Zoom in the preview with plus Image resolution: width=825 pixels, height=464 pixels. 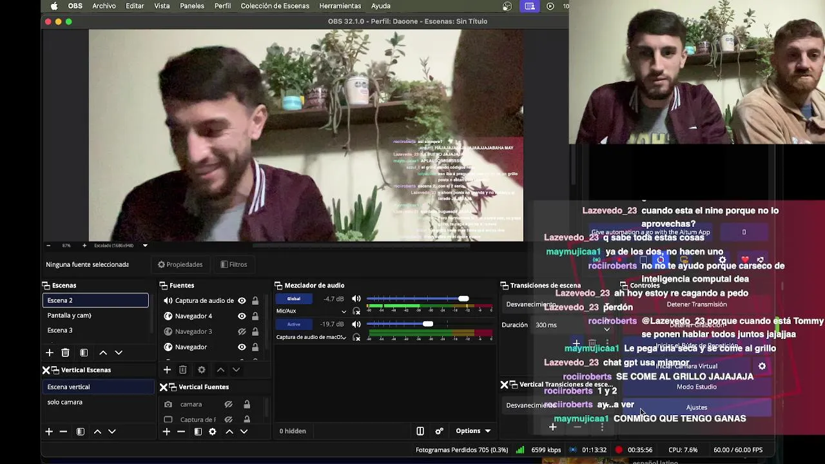(84, 246)
